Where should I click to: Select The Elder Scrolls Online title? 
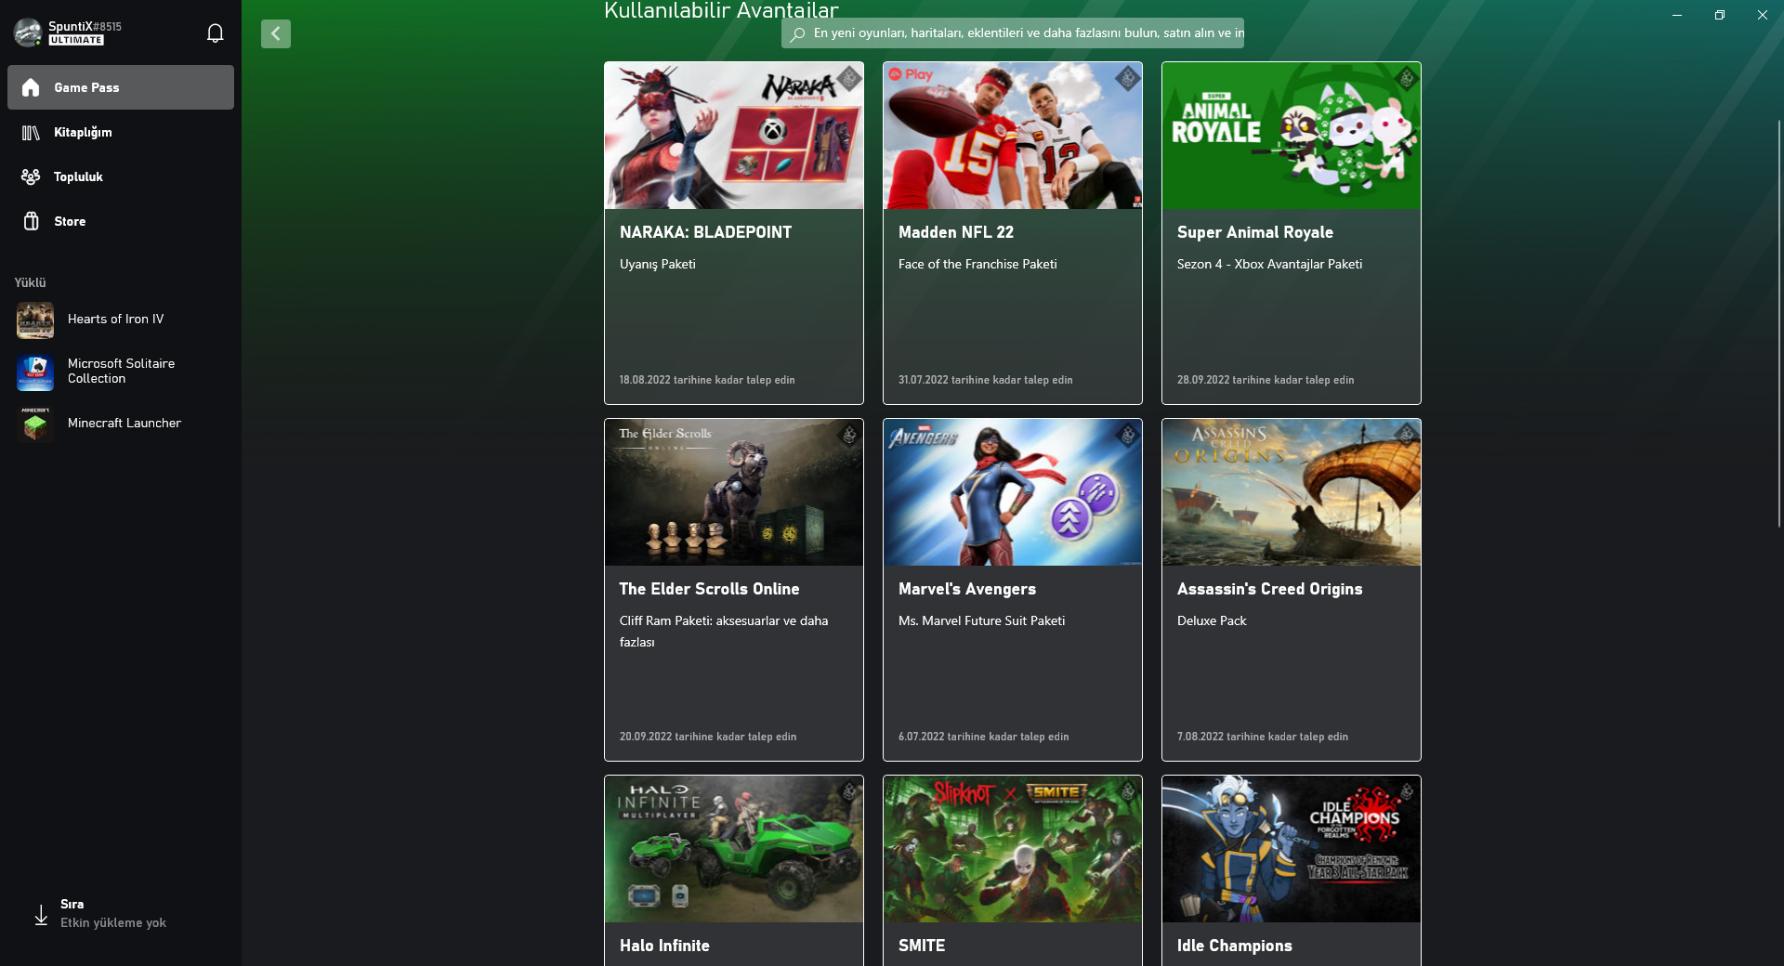pos(709,589)
